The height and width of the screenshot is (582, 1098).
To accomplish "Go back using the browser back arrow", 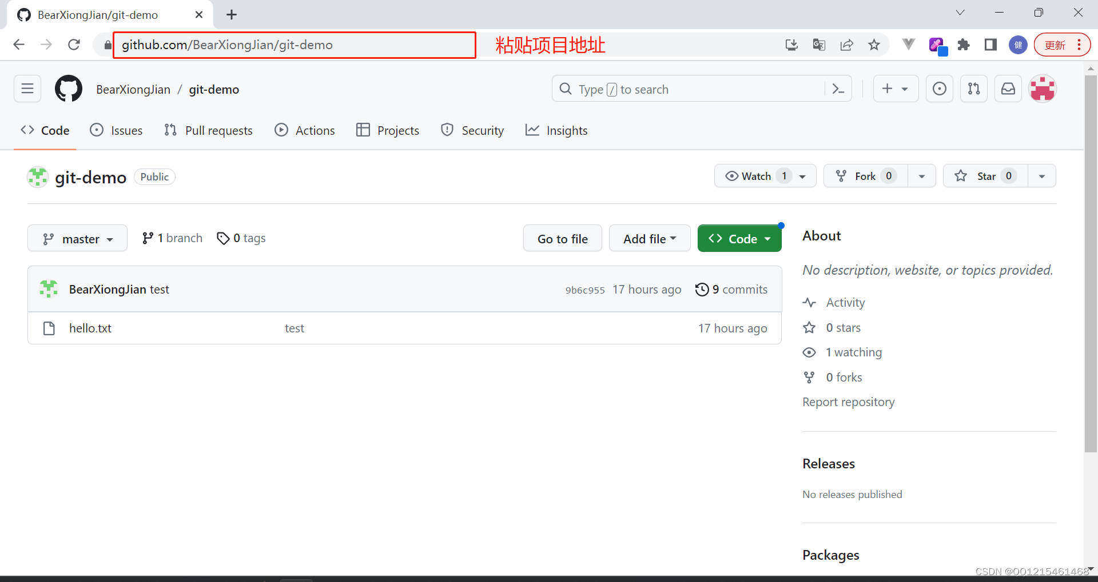I will [19, 45].
